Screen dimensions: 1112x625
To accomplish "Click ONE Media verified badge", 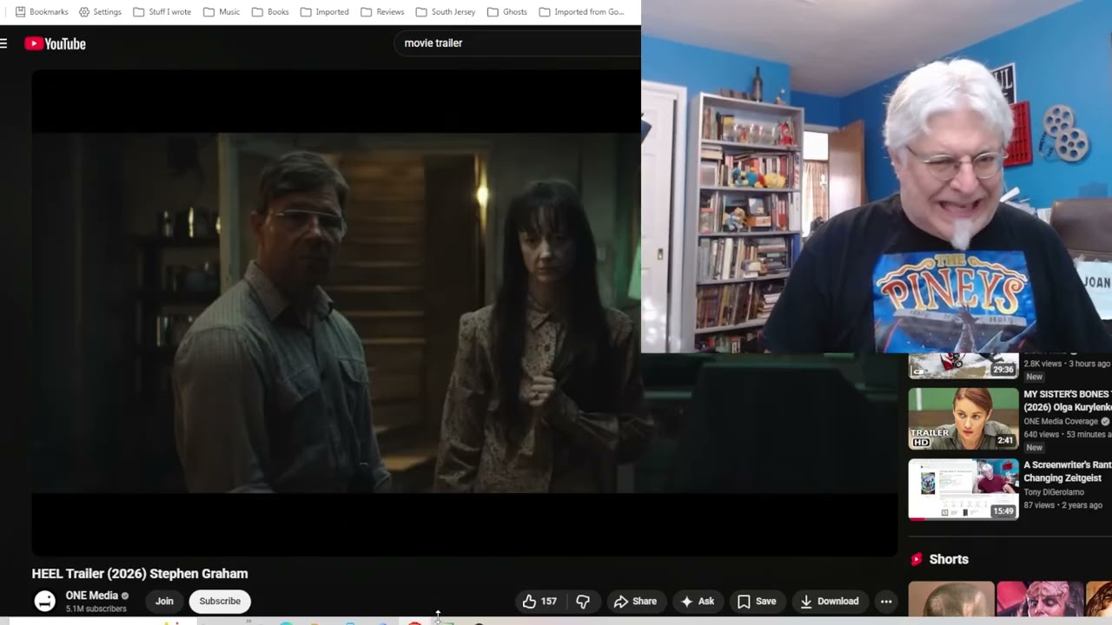I will coord(125,595).
